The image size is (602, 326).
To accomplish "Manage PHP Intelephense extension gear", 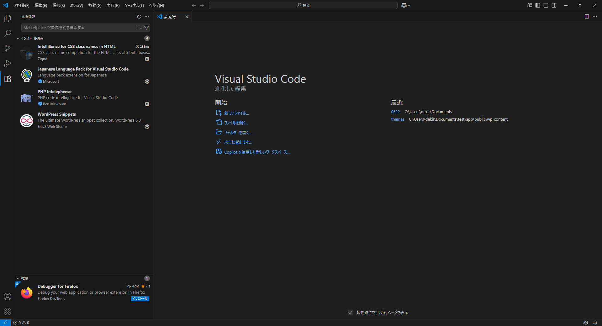I will click(x=147, y=104).
